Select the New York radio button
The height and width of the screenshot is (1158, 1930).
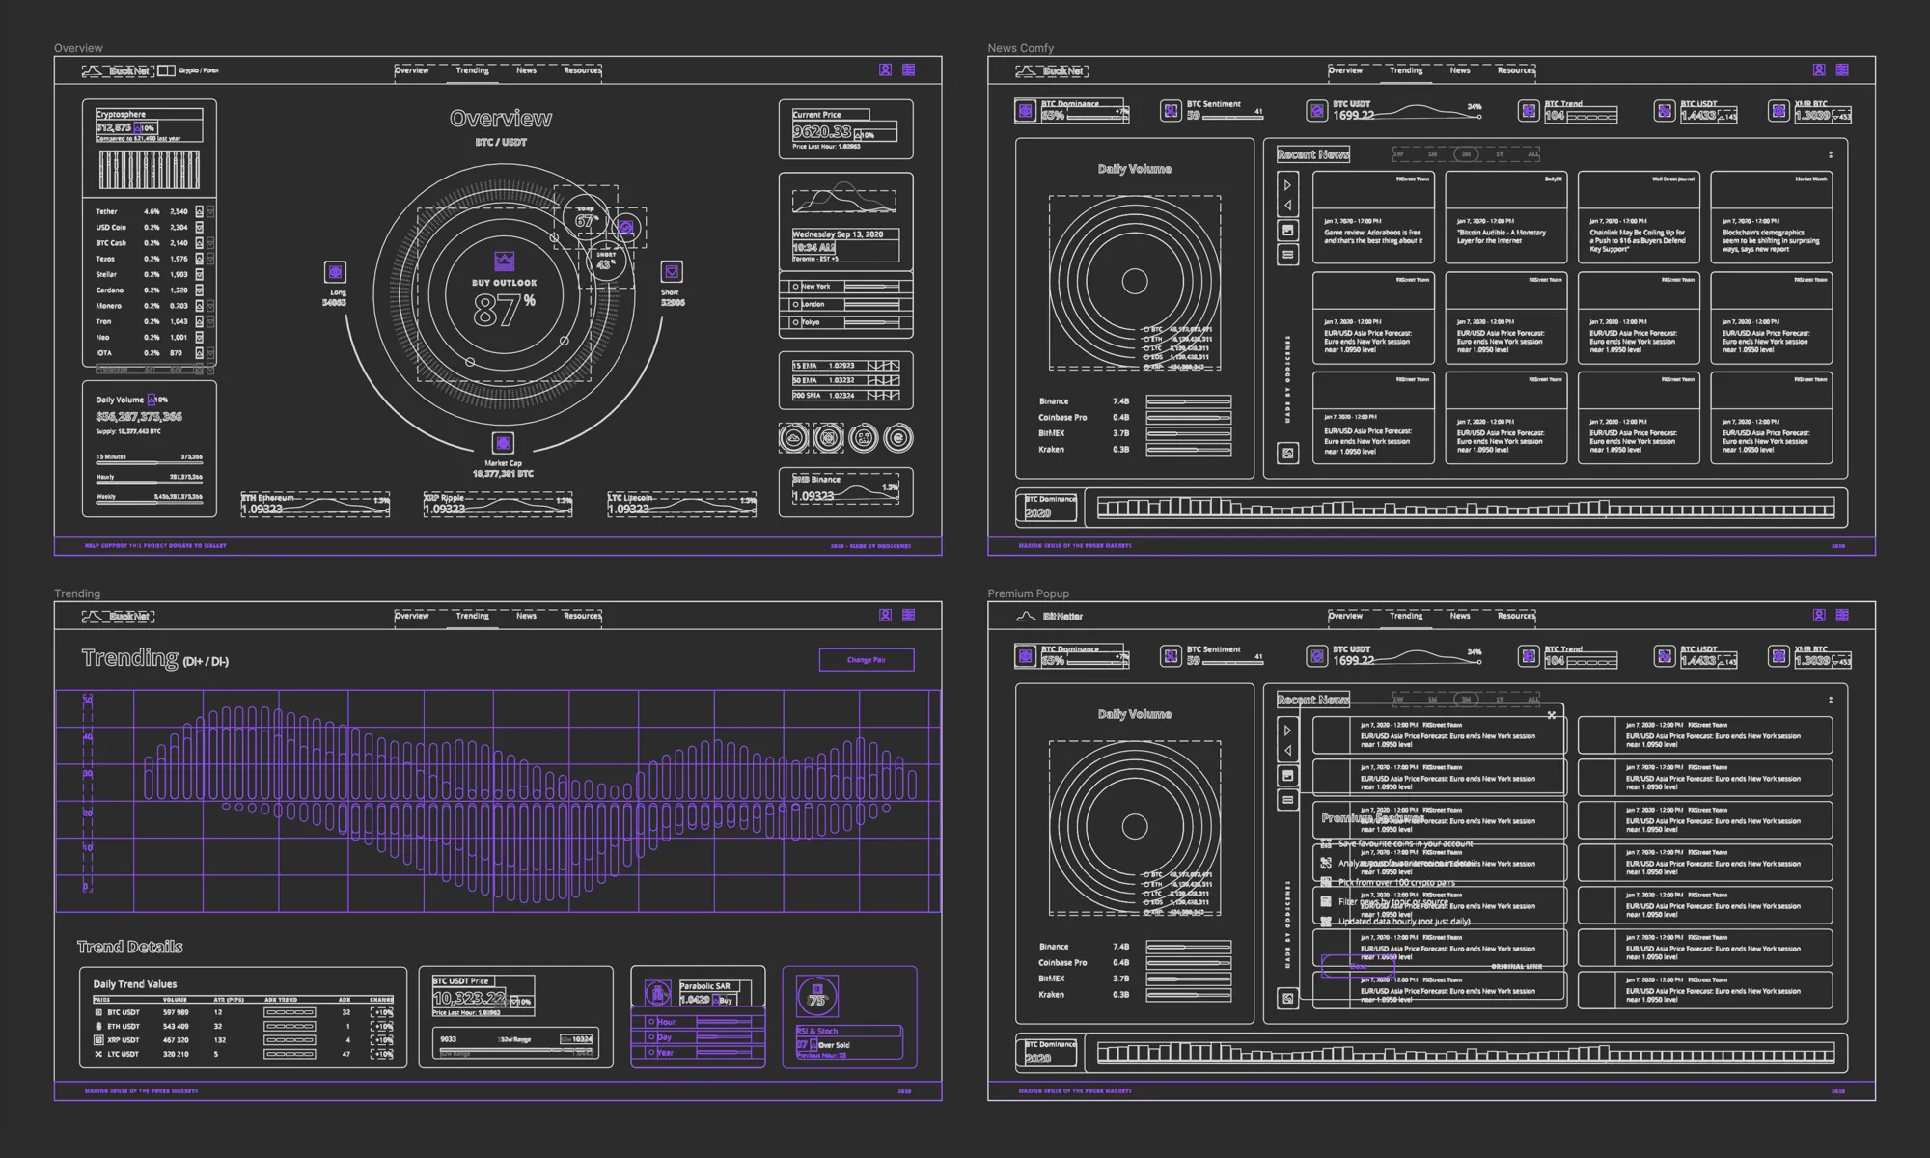pyautogui.click(x=795, y=287)
